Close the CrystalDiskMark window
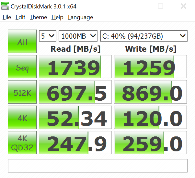This screenshot has height=178, width=195. coord(183,6)
